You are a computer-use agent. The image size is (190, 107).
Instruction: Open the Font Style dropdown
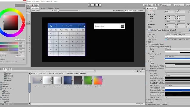(178, 76)
